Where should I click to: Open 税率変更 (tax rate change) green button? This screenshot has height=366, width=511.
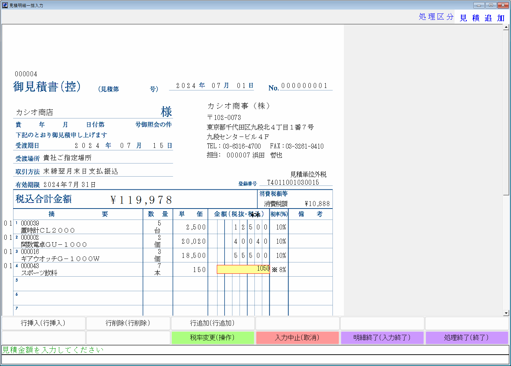pyautogui.click(x=213, y=338)
